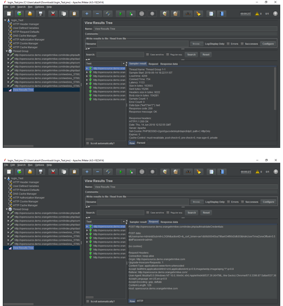
Task: Click the binoculars Search icon in lower window
Action: click(x=188, y=172)
